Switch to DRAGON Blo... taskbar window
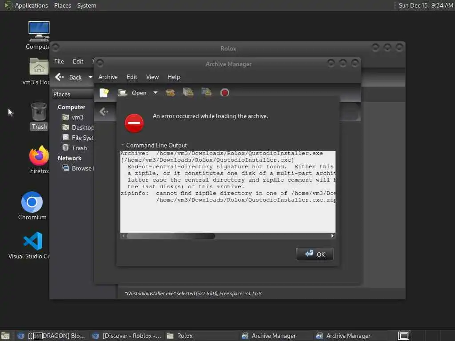 coord(52,336)
